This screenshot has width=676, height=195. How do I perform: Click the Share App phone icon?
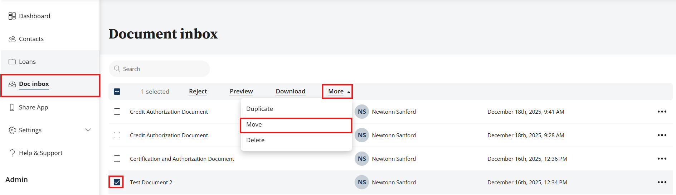click(12, 107)
